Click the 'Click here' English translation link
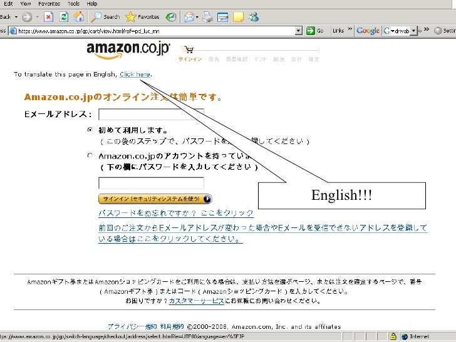456x342 pixels. click(x=135, y=74)
